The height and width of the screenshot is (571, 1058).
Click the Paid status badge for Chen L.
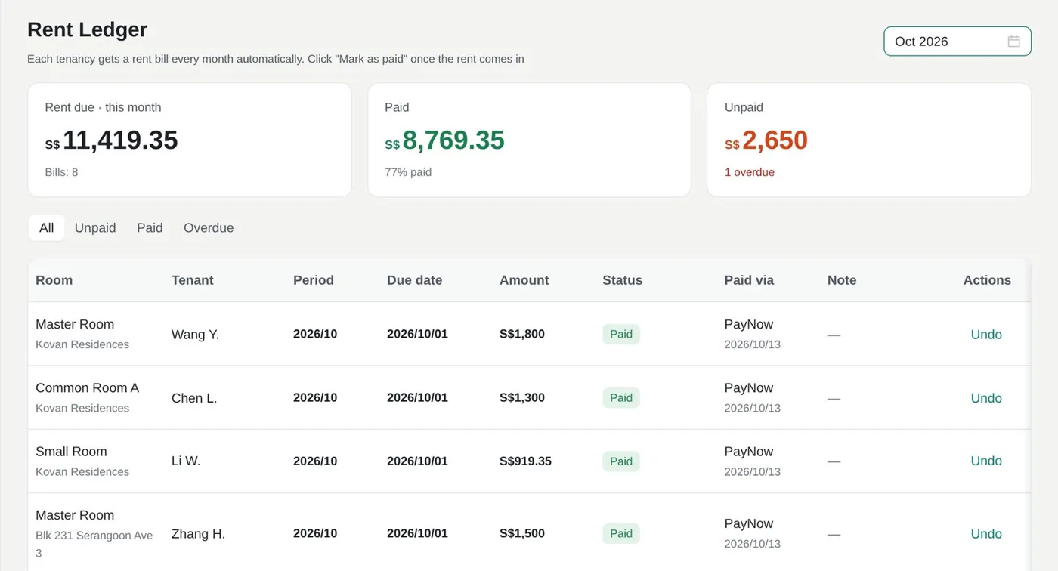[x=621, y=398]
